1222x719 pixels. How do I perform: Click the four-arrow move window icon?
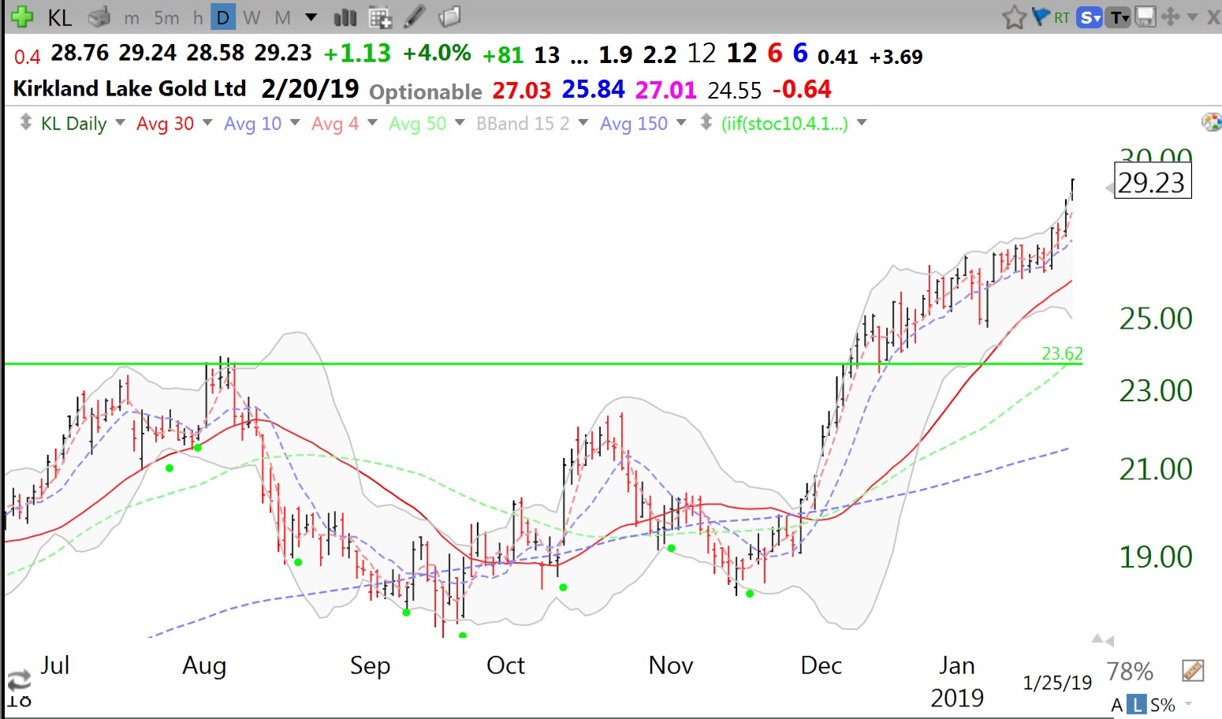pyautogui.click(x=1171, y=17)
